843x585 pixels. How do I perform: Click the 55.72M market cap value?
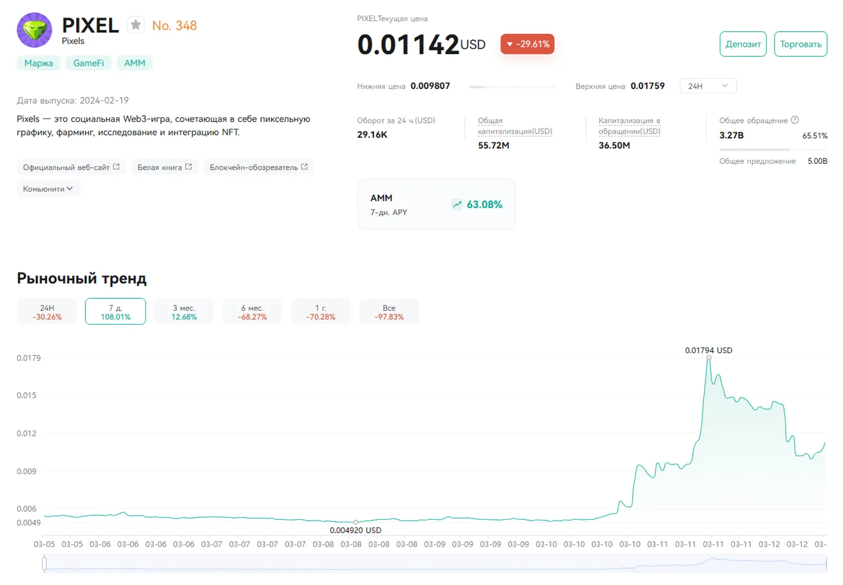pyautogui.click(x=494, y=145)
